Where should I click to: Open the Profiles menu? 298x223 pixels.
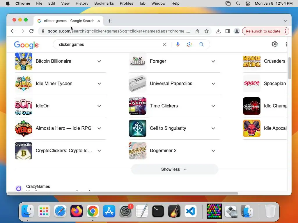click(126, 3)
